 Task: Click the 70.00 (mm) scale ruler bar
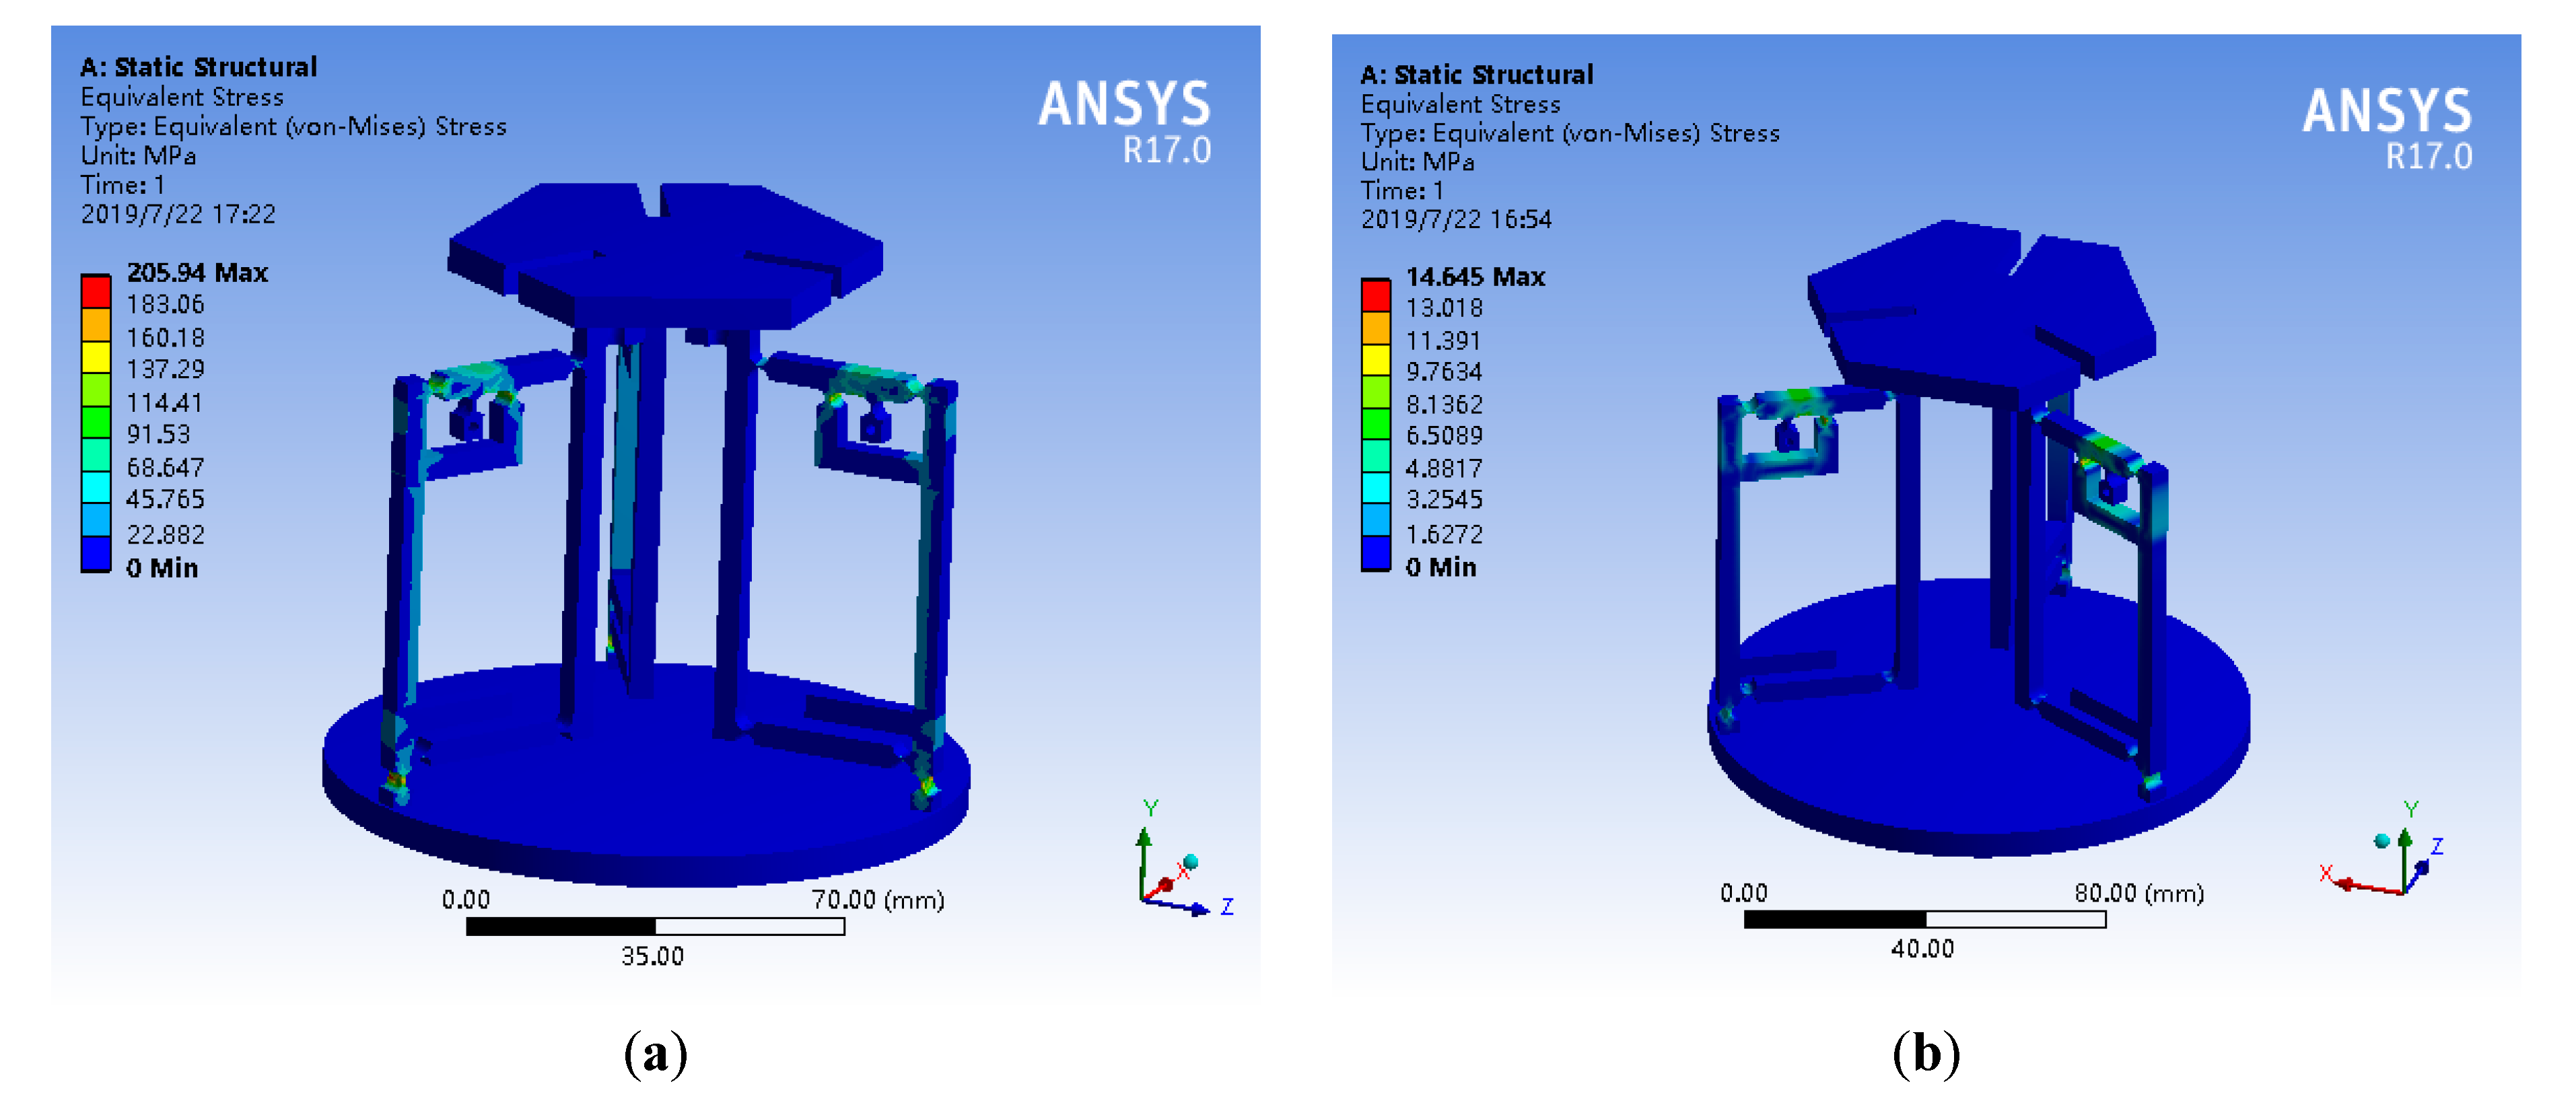(655, 926)
